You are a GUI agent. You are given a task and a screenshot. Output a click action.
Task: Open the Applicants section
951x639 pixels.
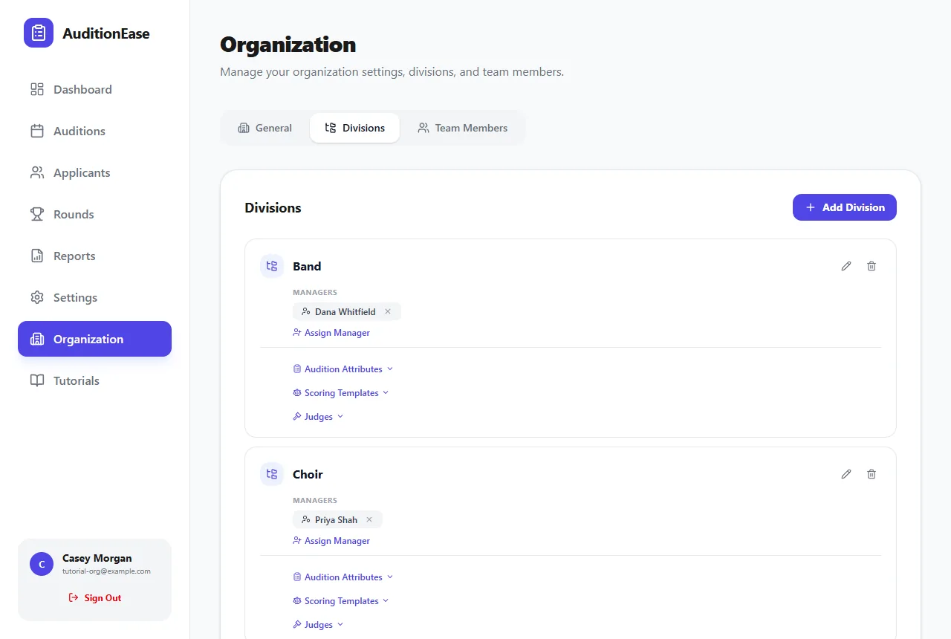coord(94,172)
